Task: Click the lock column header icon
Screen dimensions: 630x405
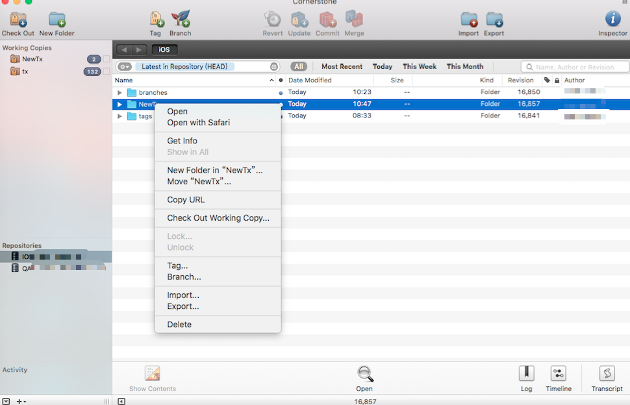Action: [x=557, y=80]
